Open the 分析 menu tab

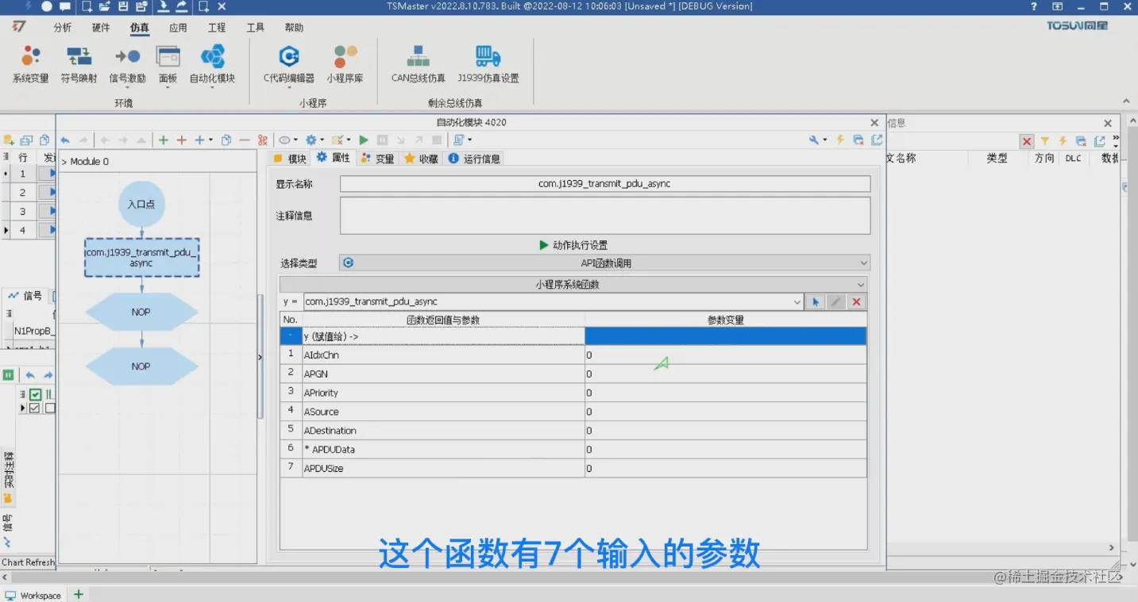(62, 28)
